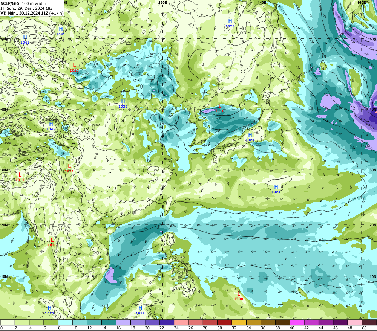Screen dimensions: 377x331
Task: Click the L 1010 marker over the Sea of Japan
Action: pos(220,108)
